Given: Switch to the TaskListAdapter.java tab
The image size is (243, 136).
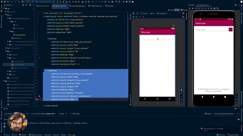Looking at the screenshot, I should [x=78, y=6].
